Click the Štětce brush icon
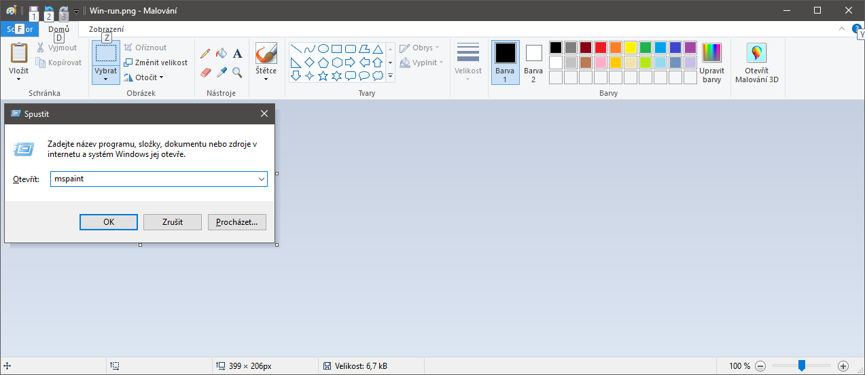865x375 pixels. click(x=266, y=53)
